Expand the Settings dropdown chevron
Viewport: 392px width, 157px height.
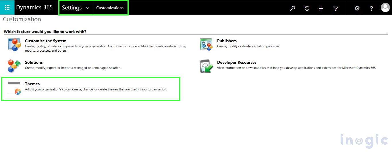click(x=88, y=8)
